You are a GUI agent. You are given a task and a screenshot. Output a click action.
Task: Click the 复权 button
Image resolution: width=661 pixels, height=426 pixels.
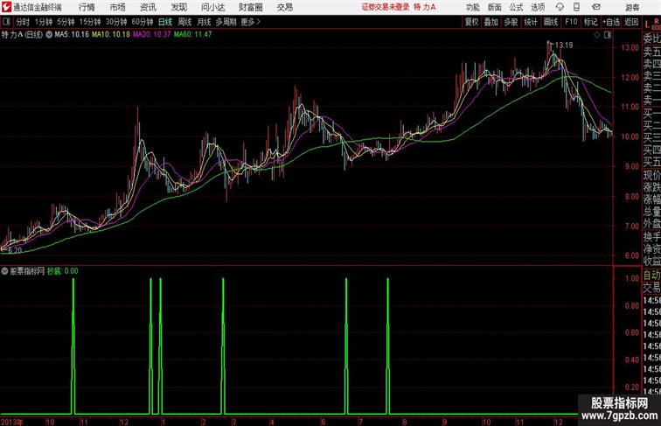pos(472,22)
